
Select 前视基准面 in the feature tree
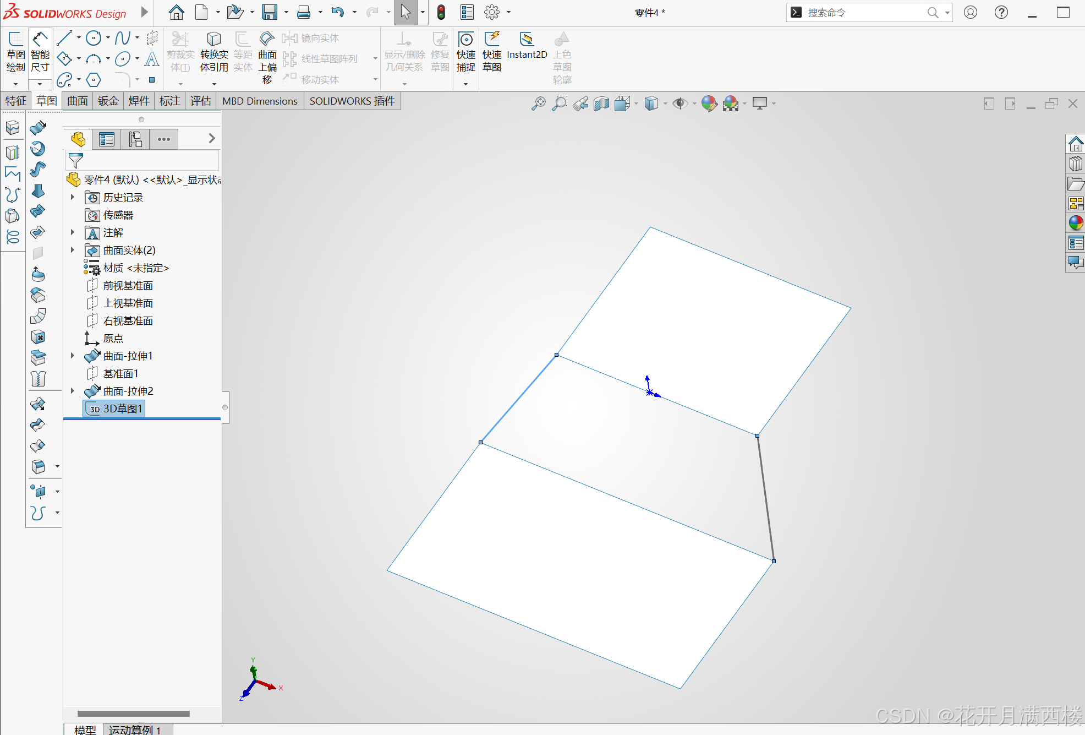120,285
